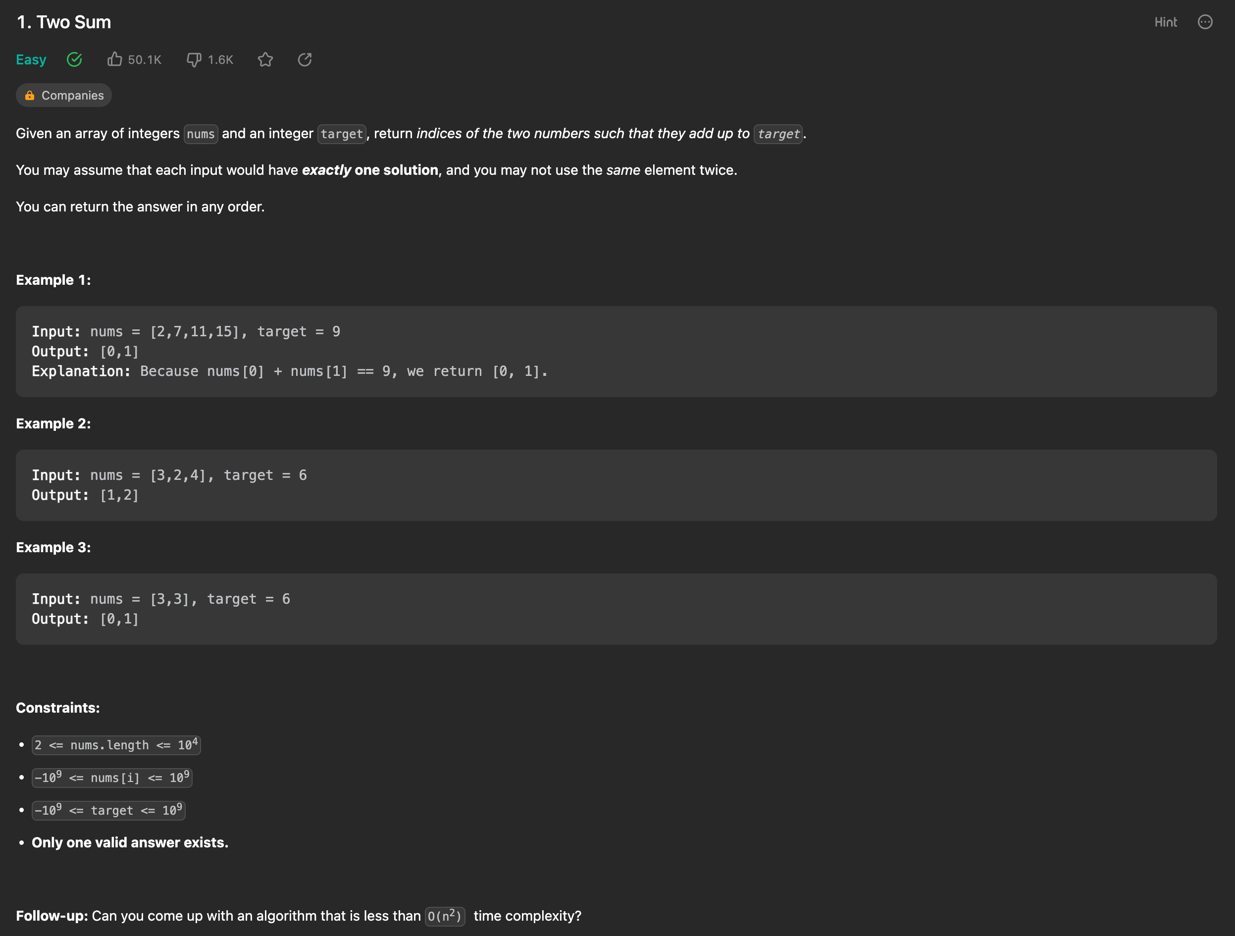Click the inline nums code tag
The height and width of the screenshot is (936, 1235).
[x=201, y=134]
